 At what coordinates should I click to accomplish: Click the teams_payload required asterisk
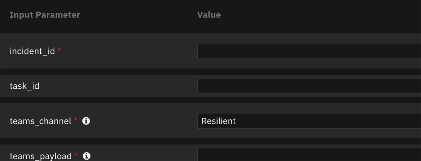coord(76,155)
